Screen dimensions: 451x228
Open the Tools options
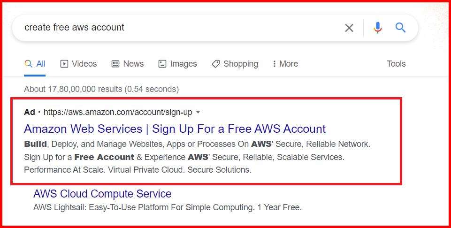[x=396, y=64]
